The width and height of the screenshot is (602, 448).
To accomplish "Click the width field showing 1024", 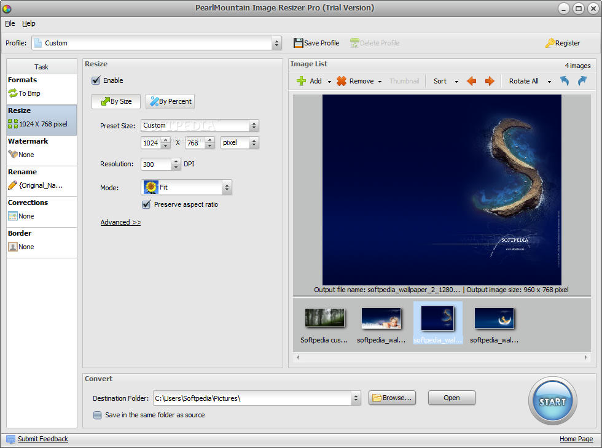I will coord(151,142).
